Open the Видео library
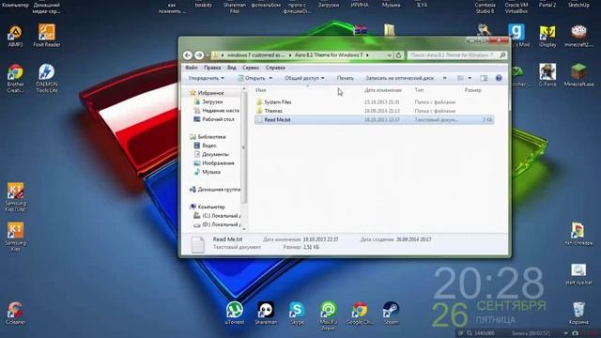The height and width of the screenshot is (338, 601). tap(208, 146)
